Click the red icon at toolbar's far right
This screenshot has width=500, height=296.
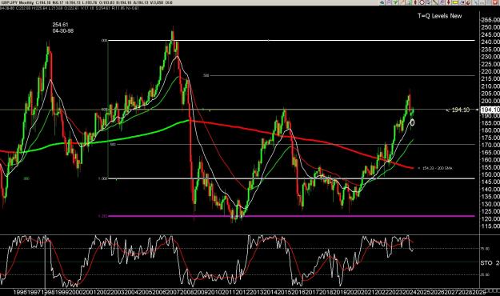click(495, 2)
